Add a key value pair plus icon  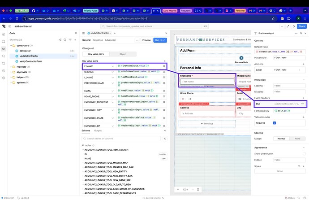point(165,61)
